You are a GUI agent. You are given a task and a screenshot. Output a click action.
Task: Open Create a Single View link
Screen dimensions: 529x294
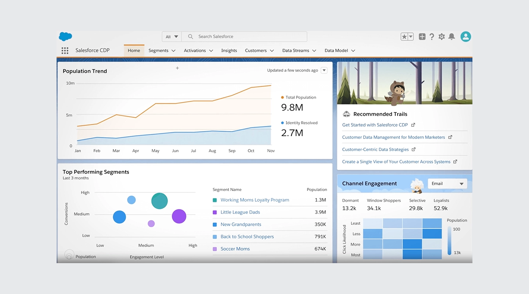pos(396,162)
